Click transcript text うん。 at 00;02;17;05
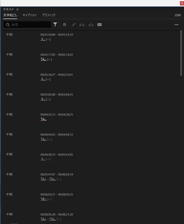Viewport: 184px width, 224px height. (43, 59)
